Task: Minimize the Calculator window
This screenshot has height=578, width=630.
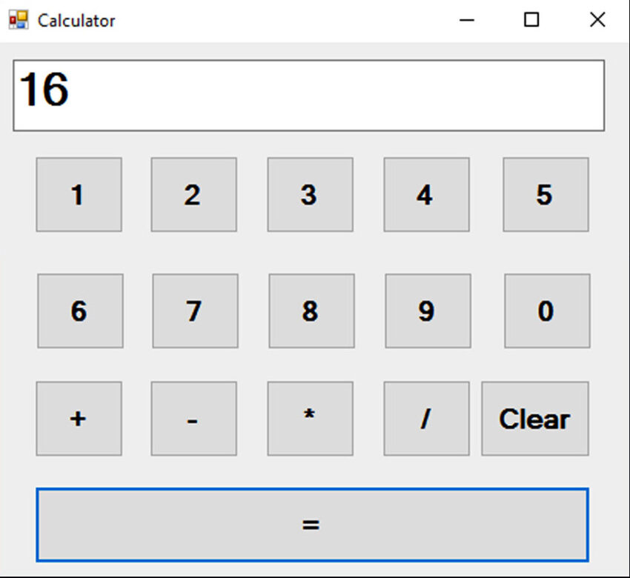Action: pyautogui.click(x=466, y=20)
